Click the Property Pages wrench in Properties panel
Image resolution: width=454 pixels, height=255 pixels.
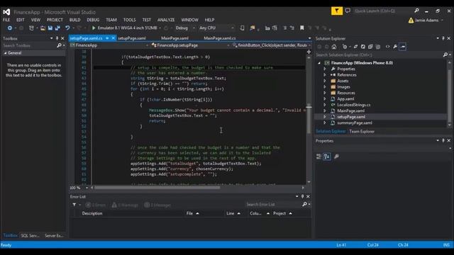click(336, 157)
